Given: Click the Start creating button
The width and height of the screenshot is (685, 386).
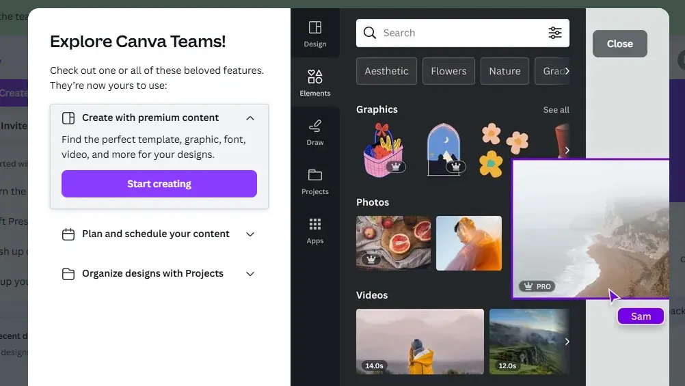Looking at the screenshot, I should [159, 184].
